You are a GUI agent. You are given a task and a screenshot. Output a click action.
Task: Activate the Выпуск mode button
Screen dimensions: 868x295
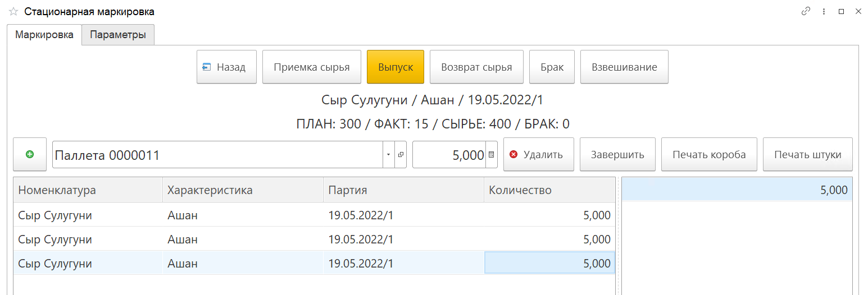pyautogui.click(x=396, y=67)
